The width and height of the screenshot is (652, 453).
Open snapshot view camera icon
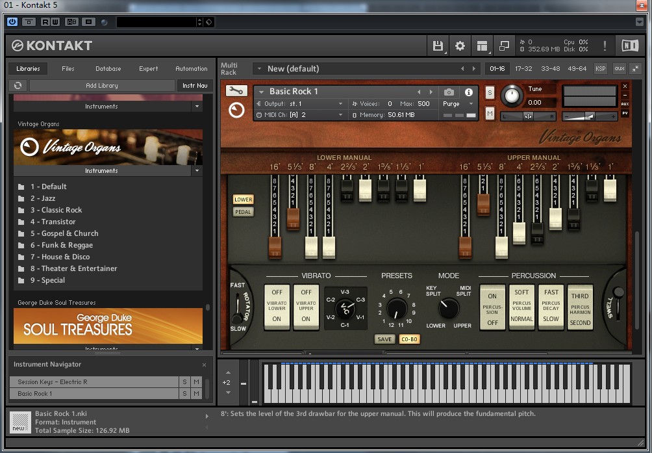click(x=449, y=92)
